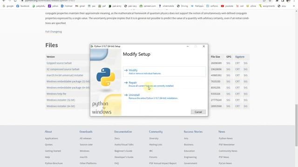Open GPG SIG for Windows installer (64-bit)
The width and height of the screenshot is (298, 167).
coord(228,106)
